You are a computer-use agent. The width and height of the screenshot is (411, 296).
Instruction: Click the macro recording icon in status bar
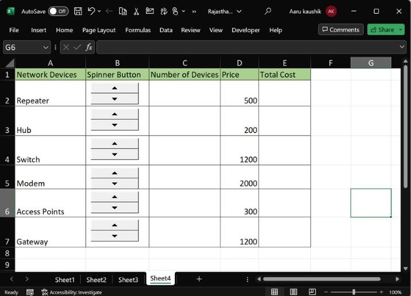[30, 292]
